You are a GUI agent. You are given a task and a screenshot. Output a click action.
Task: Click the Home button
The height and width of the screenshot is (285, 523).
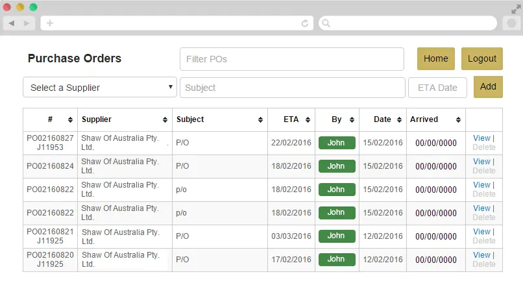click(436, 58)
